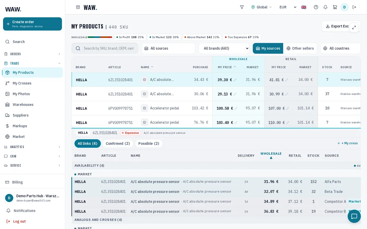
Task: Open the All countries dropdown
Action: click(340, 48)
